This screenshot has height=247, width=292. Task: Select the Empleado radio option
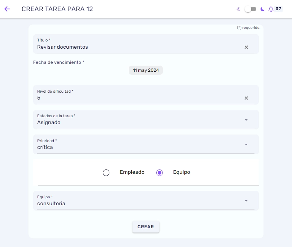tap(106, 173)
